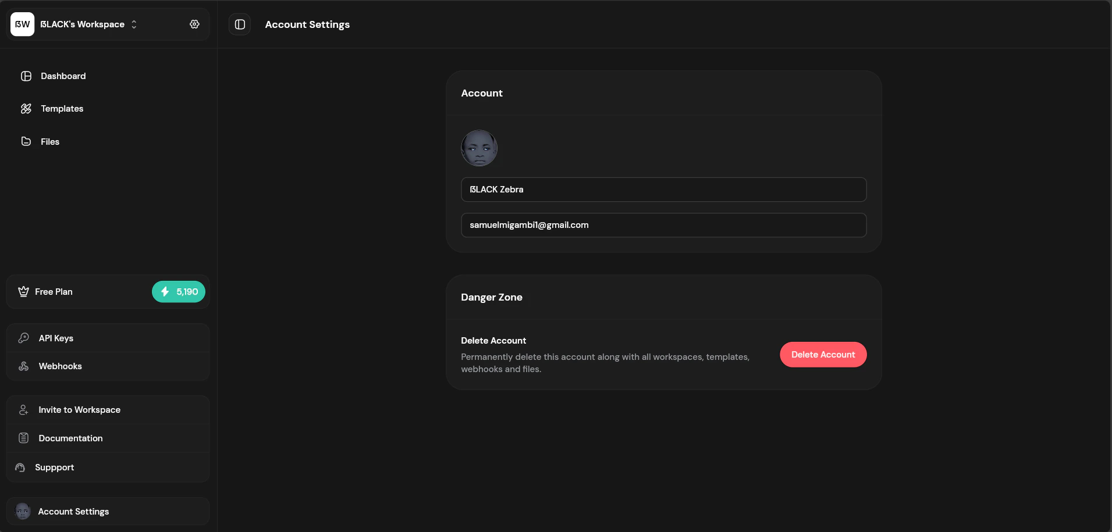Click the sidebar profile avatar
Viewport: 1112px width, 532px height.
tap(23, 512)
